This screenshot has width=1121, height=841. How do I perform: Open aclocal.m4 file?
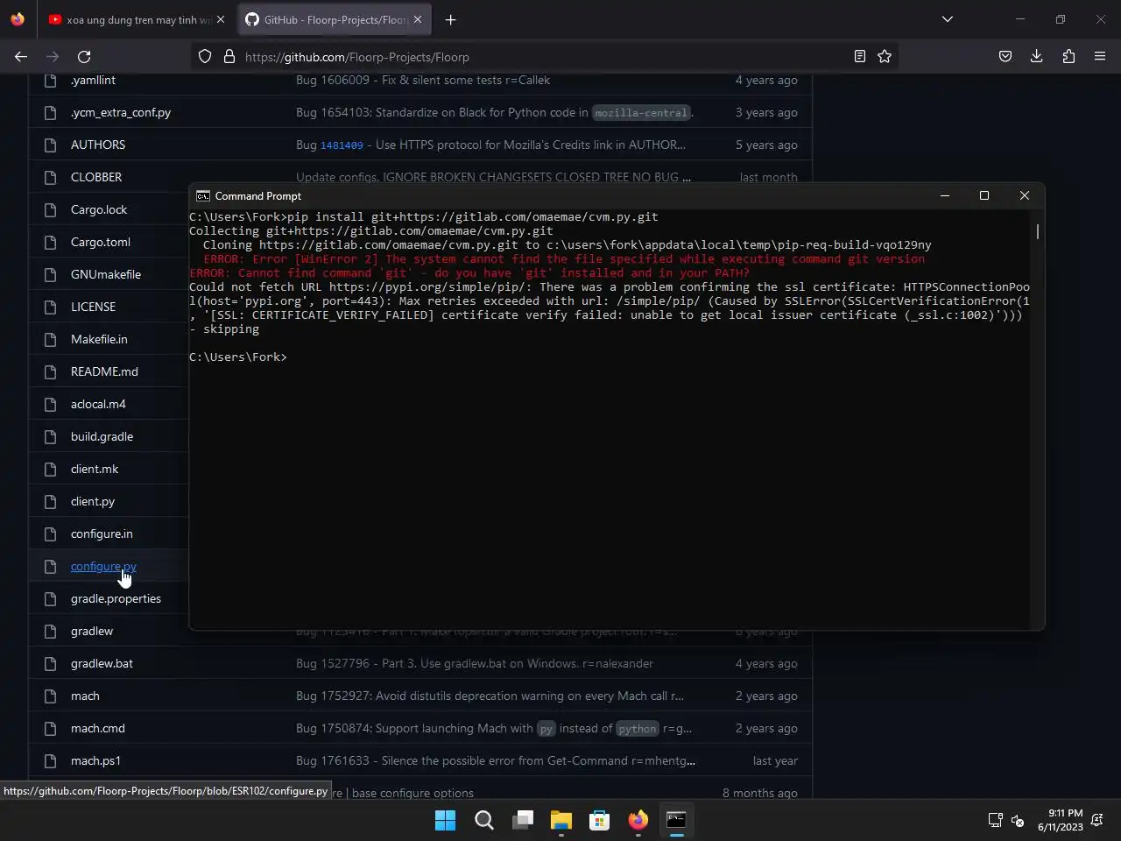click(98, 404)
